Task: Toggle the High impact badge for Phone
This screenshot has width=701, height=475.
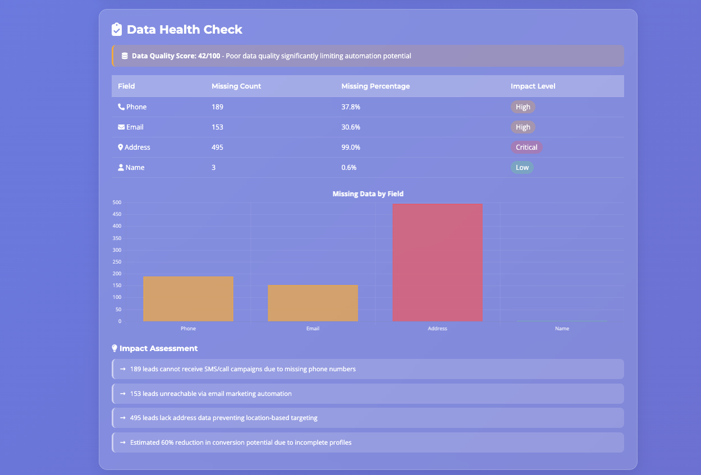Action: pos(523,107)
